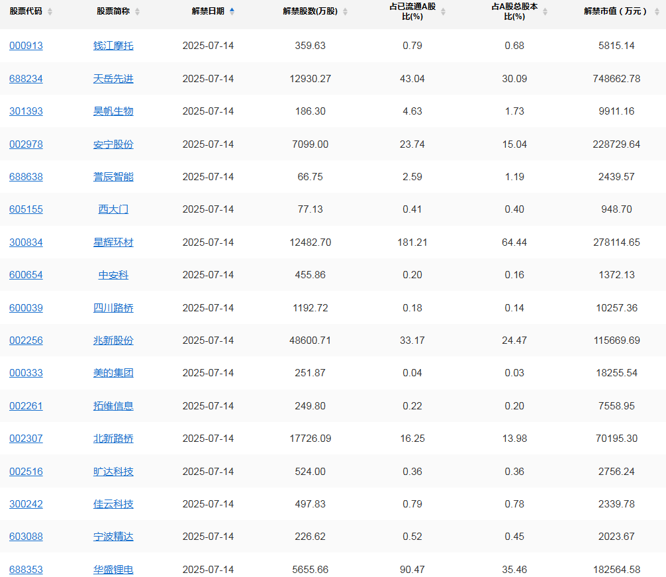Image resolution: width=666 pixels, height=577 pixels.
Task: Select the 748662.78 market value cell
Action: pyautogui.click(x=616, y=79)
